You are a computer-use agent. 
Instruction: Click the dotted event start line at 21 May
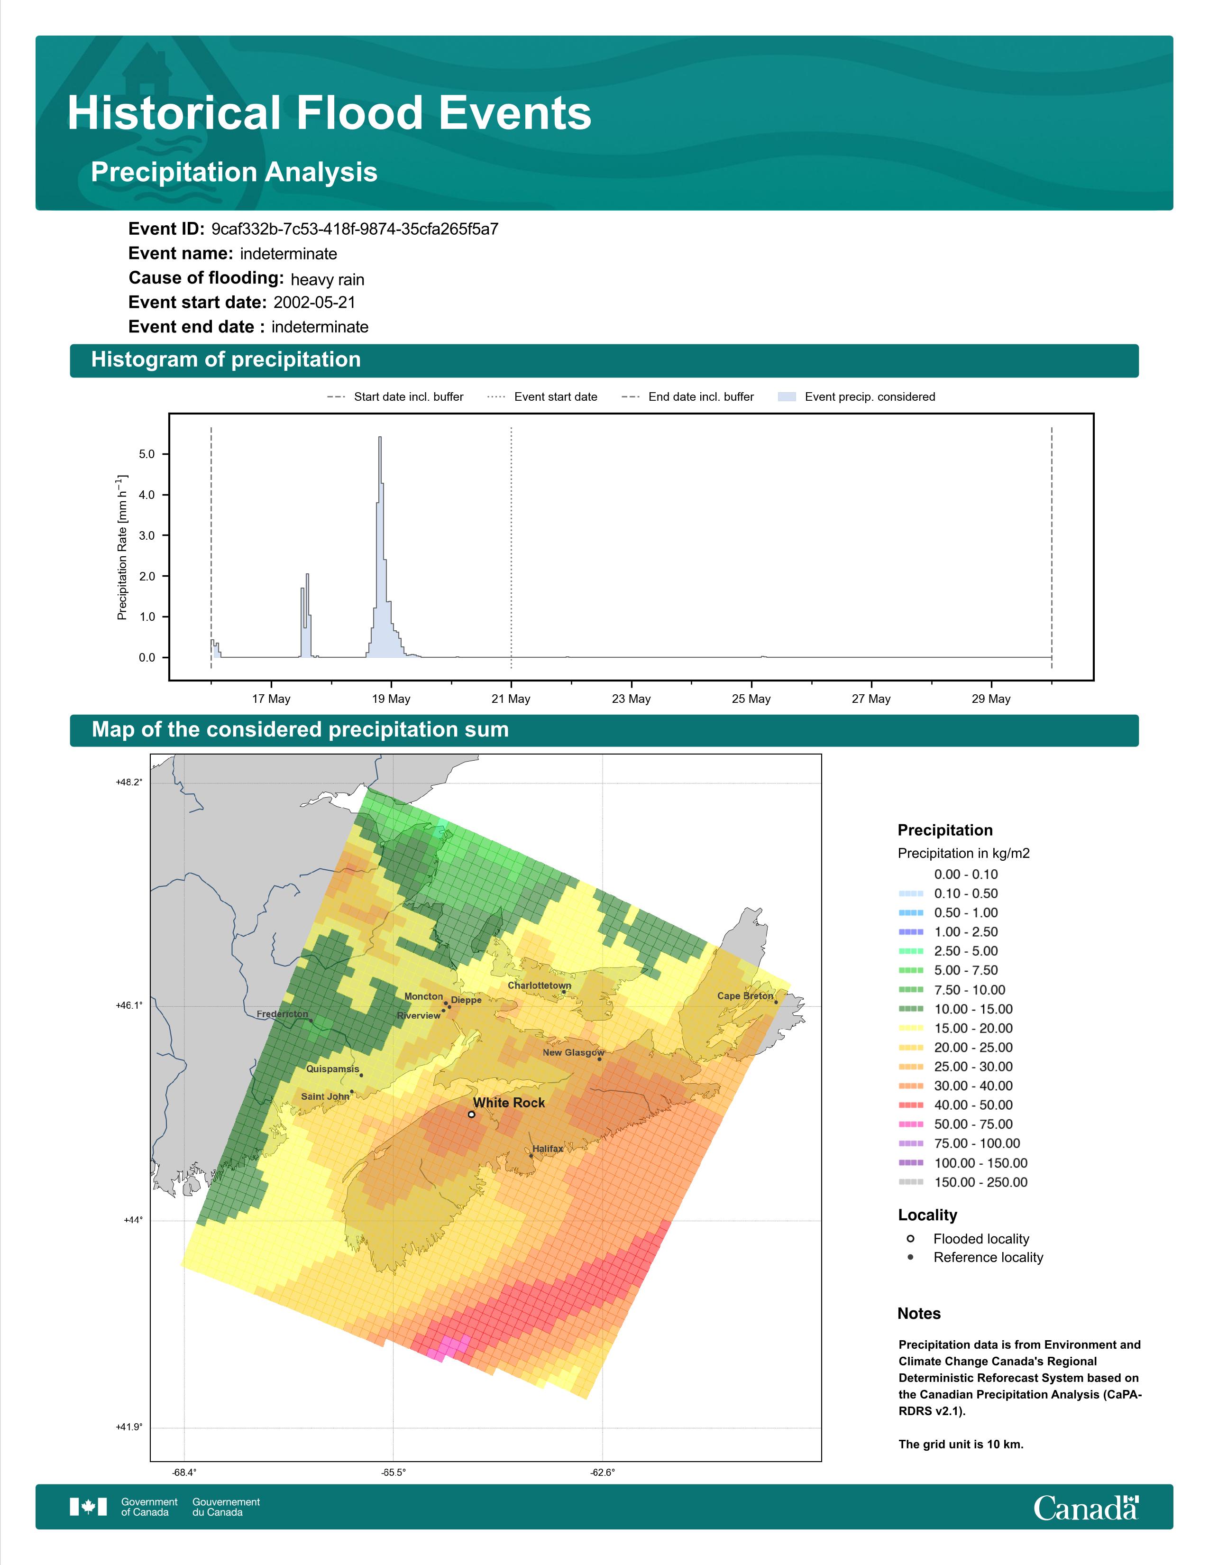[512, 547]
